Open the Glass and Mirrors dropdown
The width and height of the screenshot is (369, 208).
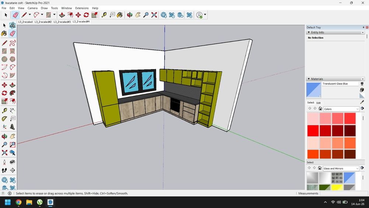point(341,168)
